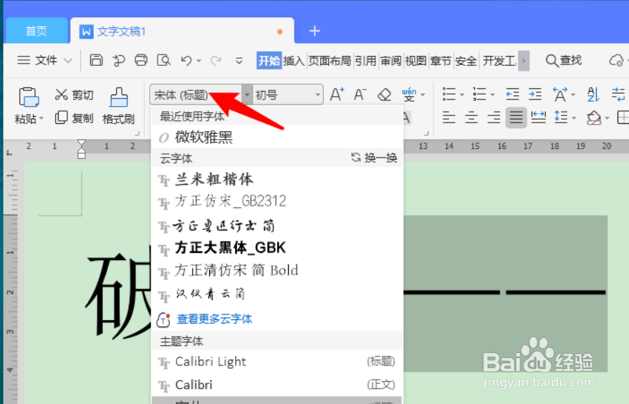
Task: Select the 兰米粗楷体 font
Action: [277, 179]
